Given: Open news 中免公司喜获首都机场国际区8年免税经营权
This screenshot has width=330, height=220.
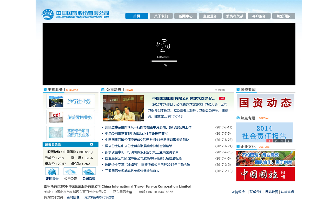Looking at the screenshot, I should pos(136,134).
